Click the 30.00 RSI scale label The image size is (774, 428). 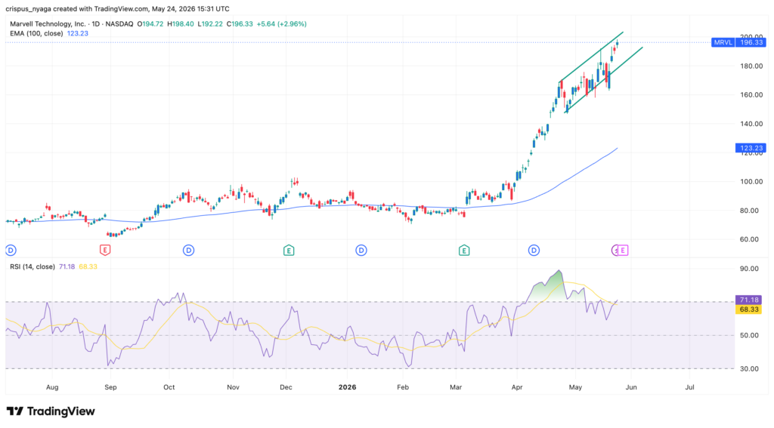pos(750,369)
